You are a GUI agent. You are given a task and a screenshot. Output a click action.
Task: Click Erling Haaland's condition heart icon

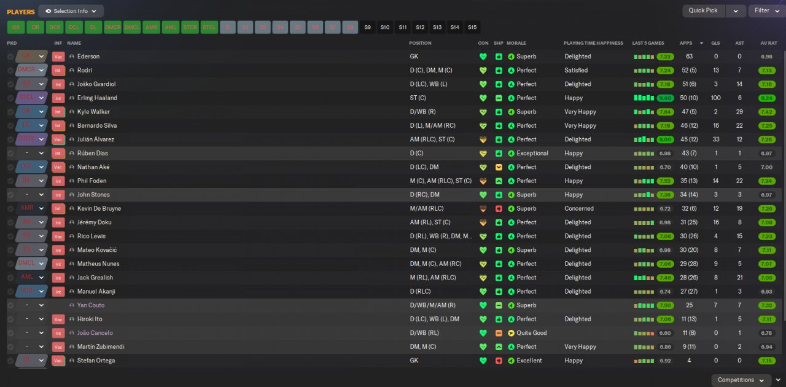coord(483,98)
